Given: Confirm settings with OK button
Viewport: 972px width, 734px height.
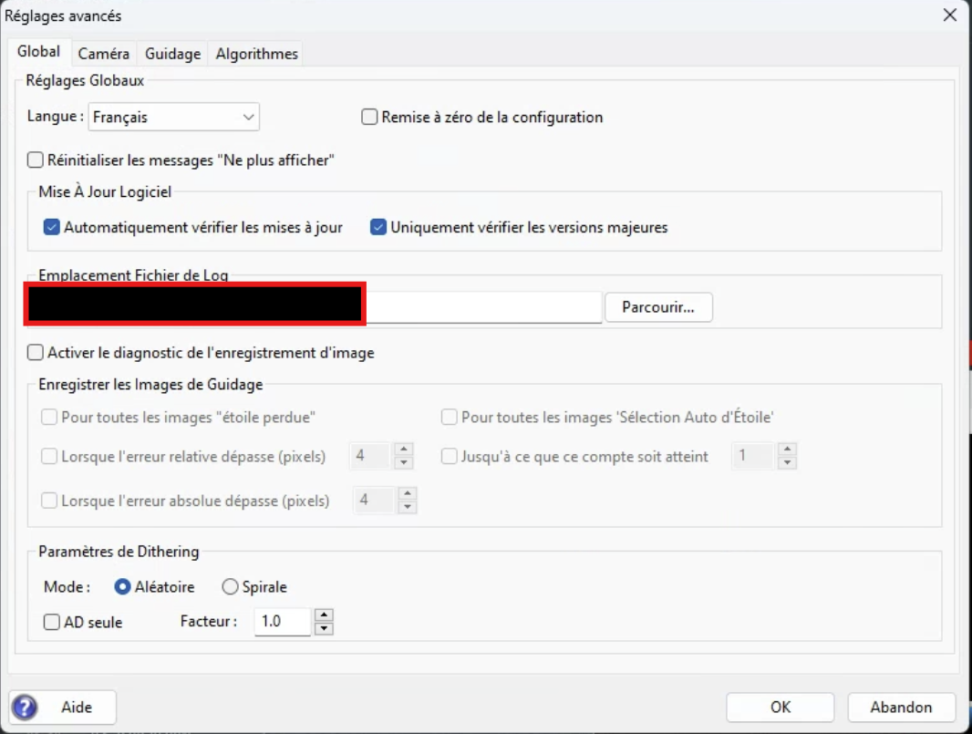Looking at the screenshot, I should click(781, 708).
